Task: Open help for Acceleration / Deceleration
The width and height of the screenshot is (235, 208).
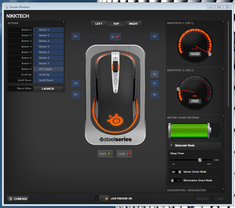Action: pos(223,189)
